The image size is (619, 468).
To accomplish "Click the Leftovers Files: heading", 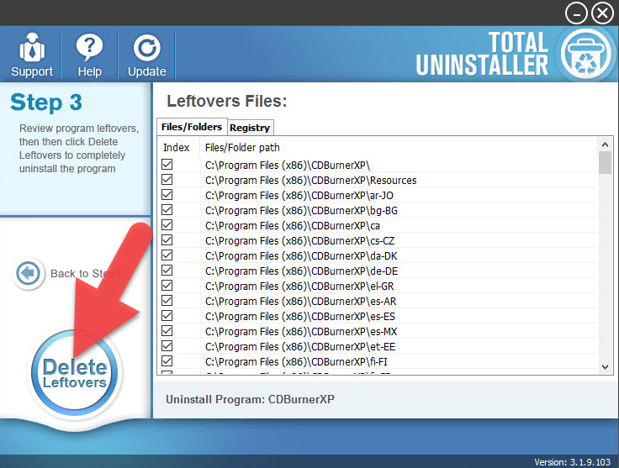I will pos(226,102).
